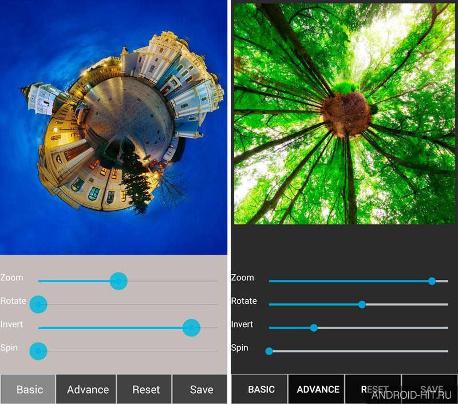458x404 pixels.
Task: Click the Spin slider handle in left screen
Action: (38, 351)
